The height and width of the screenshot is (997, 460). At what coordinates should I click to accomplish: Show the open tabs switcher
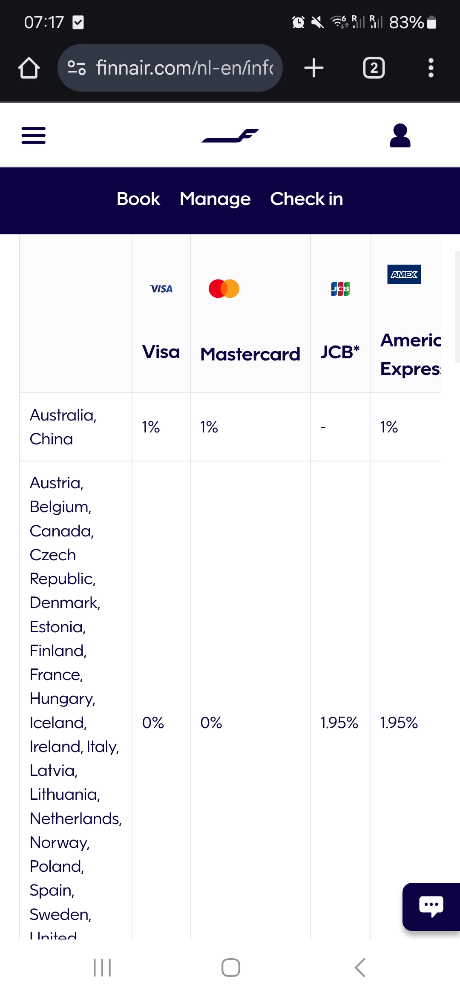click(374, 68)
